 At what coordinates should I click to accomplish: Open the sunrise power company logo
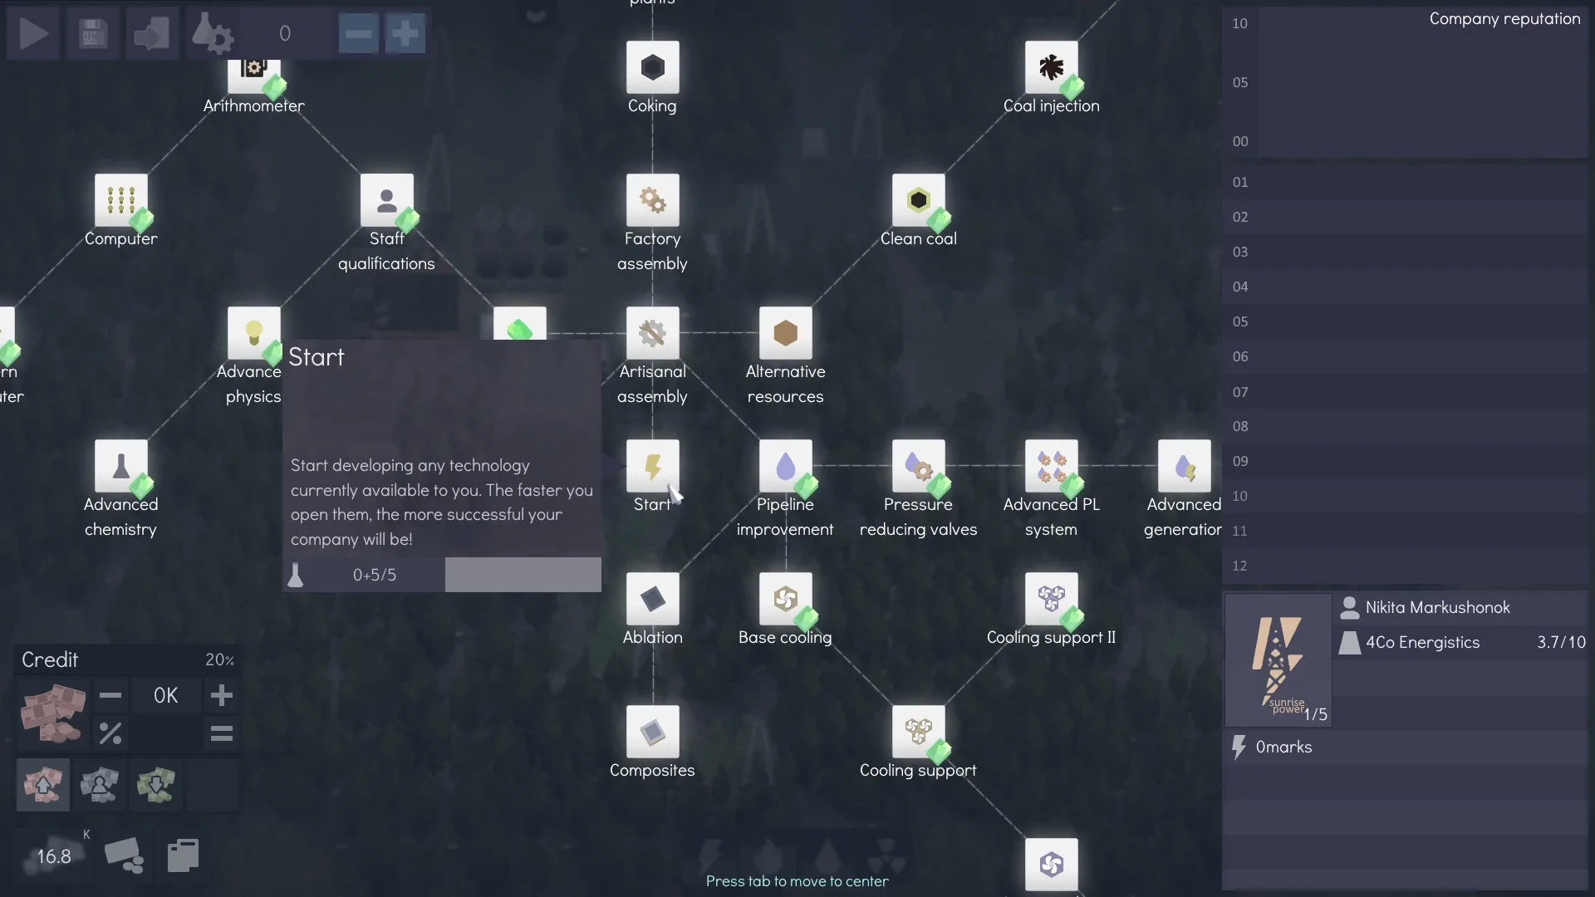pos(1278,660)
